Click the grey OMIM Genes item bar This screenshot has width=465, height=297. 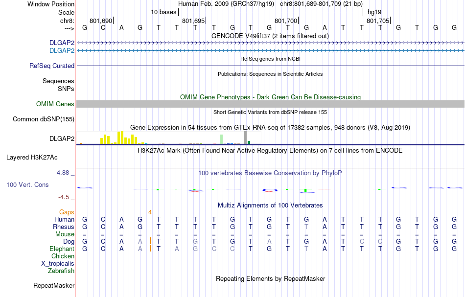tap(270, 104)
